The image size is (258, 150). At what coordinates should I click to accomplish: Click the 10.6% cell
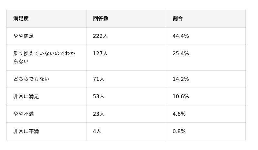[181, 96]
